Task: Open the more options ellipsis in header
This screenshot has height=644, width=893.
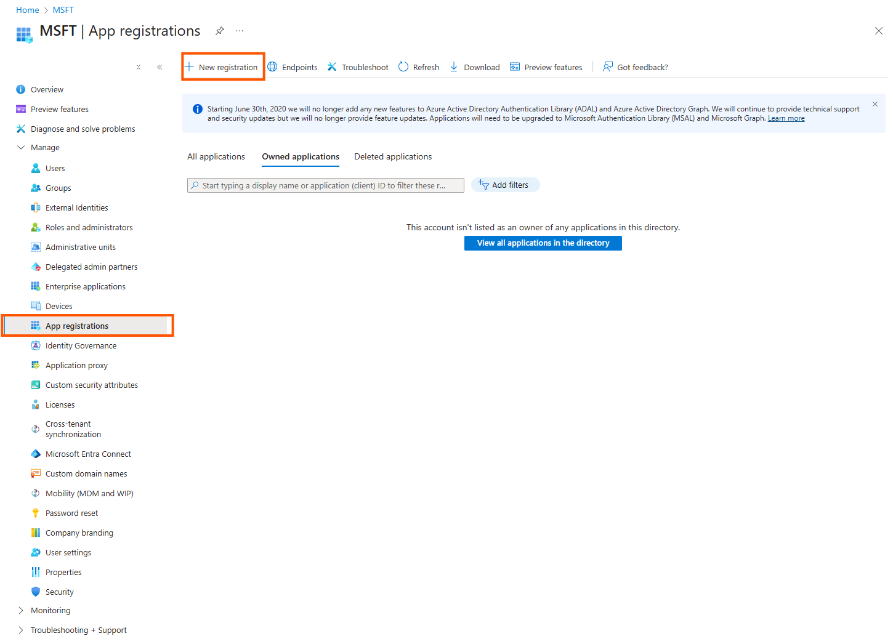Action: [240, 31]
